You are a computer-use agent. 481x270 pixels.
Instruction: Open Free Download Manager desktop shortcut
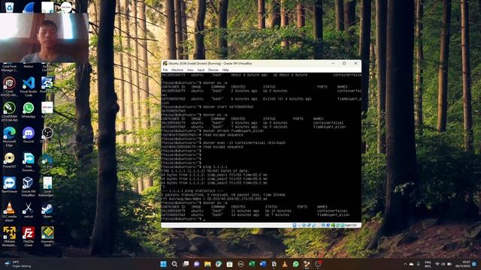coord(29,162)
